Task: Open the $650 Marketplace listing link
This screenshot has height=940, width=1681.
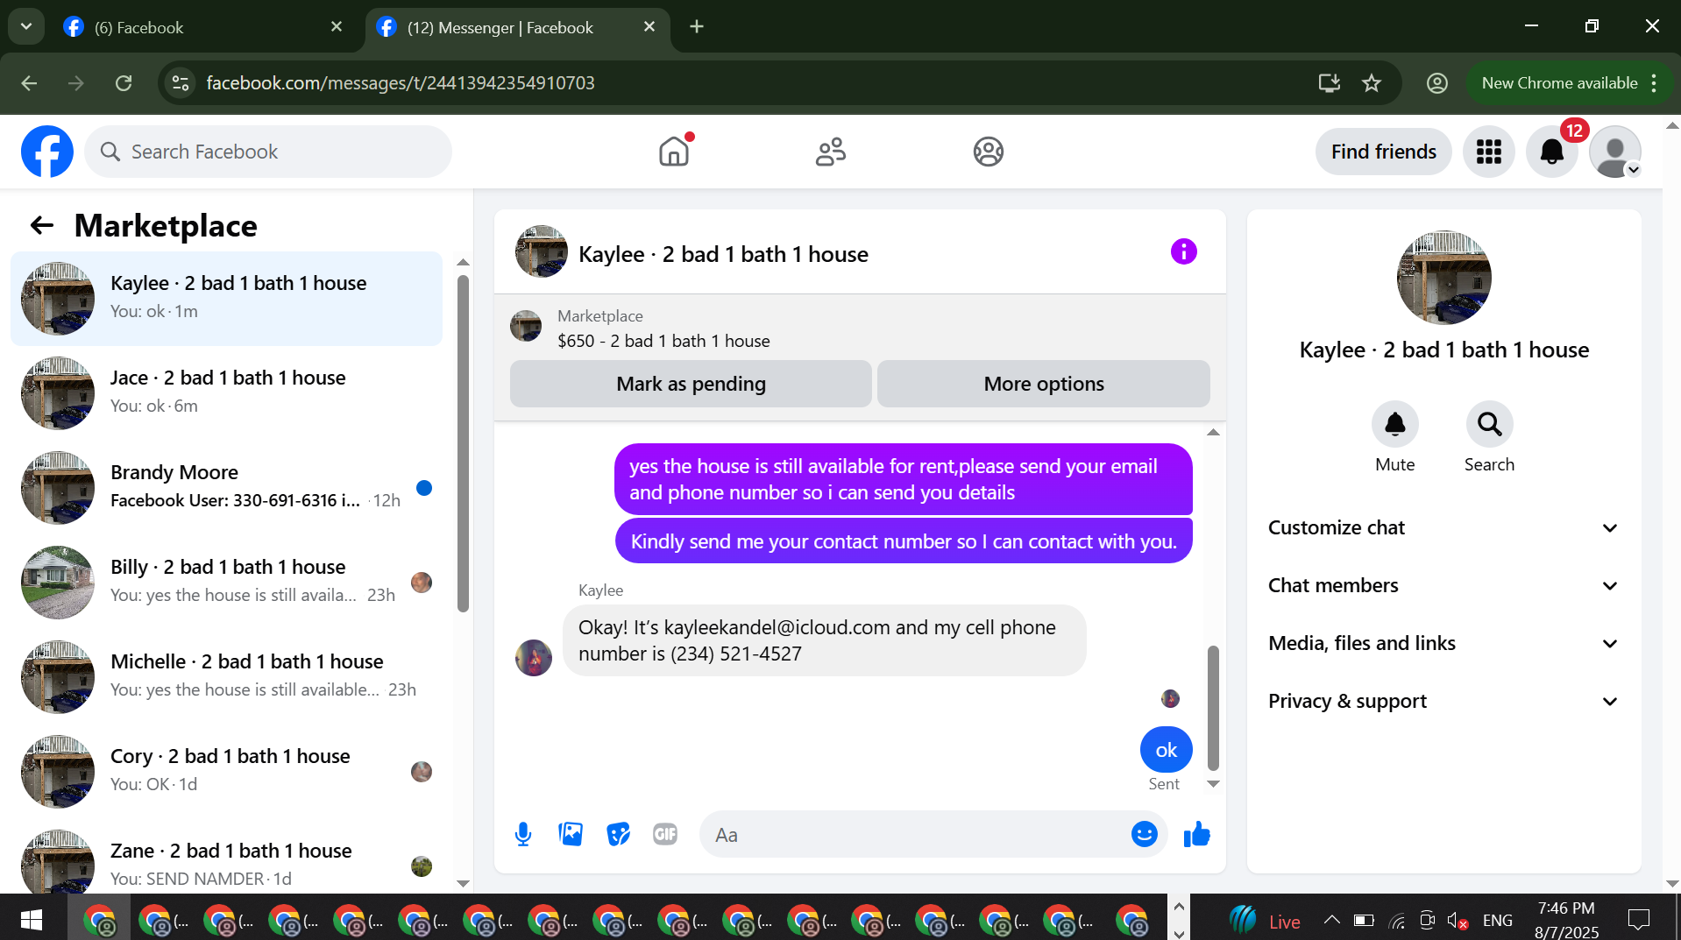Action: [663, 341]
